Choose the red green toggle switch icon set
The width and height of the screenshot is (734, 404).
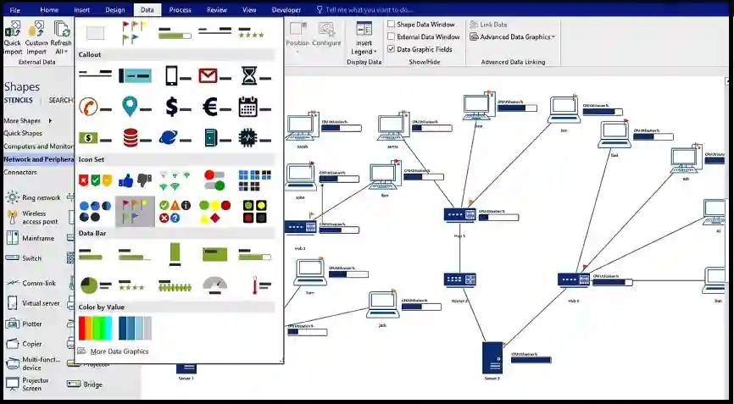(214, 180)
